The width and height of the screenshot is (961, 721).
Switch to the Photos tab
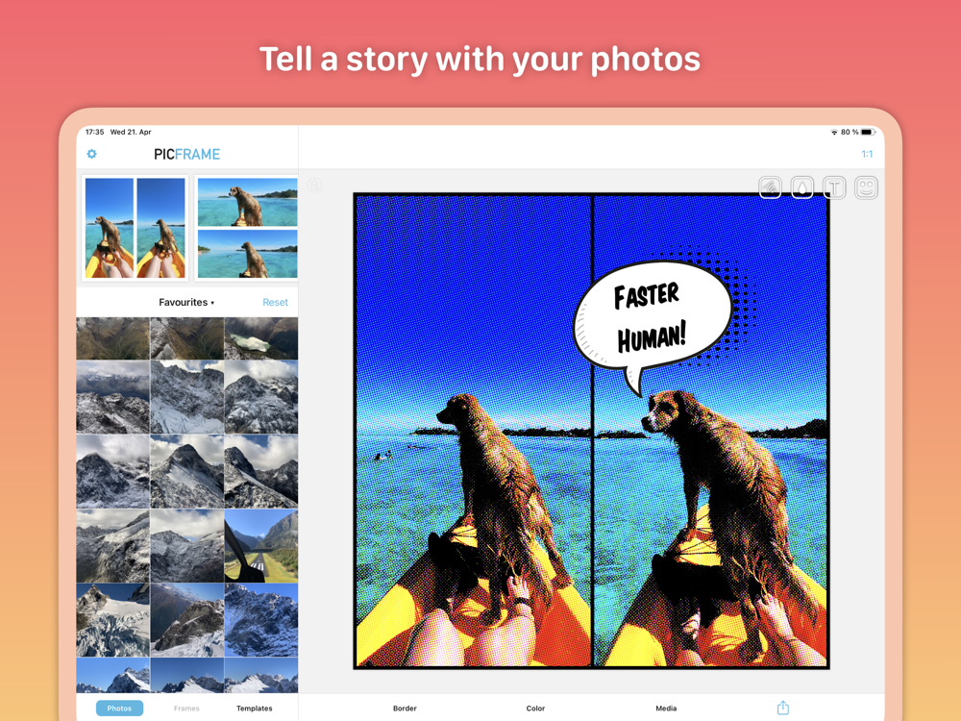pyautogui.click(x=119, y=709)
